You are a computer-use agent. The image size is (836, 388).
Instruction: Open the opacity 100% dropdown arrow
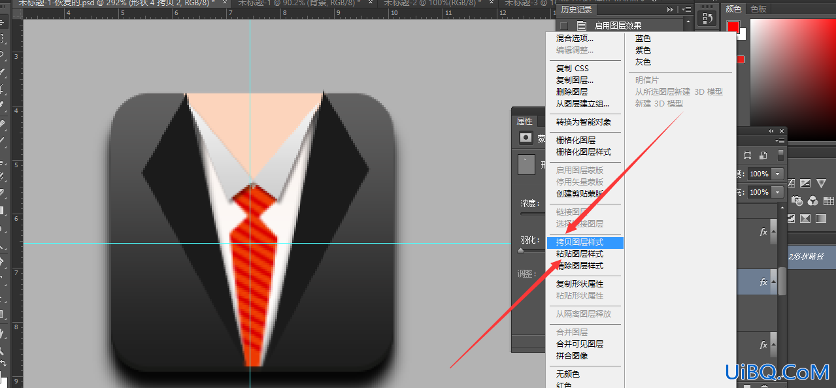tap(778, 174)
